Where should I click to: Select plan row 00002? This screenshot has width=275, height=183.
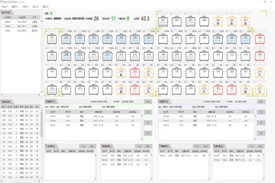pos(21,26)
